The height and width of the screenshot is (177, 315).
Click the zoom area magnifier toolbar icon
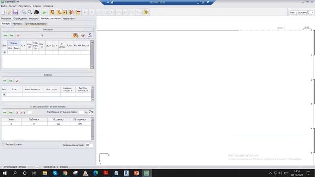(24, 12)
